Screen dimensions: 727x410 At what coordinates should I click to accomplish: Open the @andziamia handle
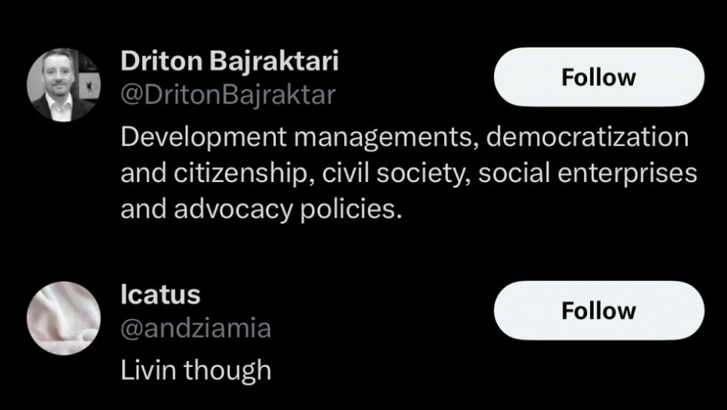coord(195,329)
